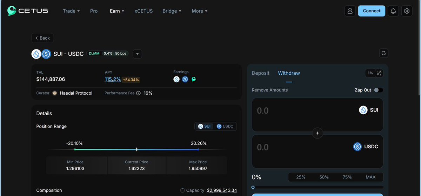
Task: Open the settings gear icon
Action: point(407,11)
